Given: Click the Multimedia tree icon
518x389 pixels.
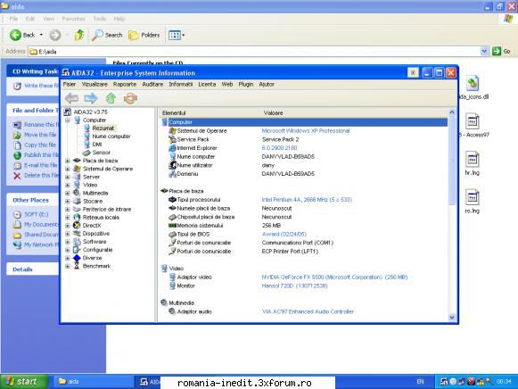Looking at the screenshot, I should tap(77, 193).
